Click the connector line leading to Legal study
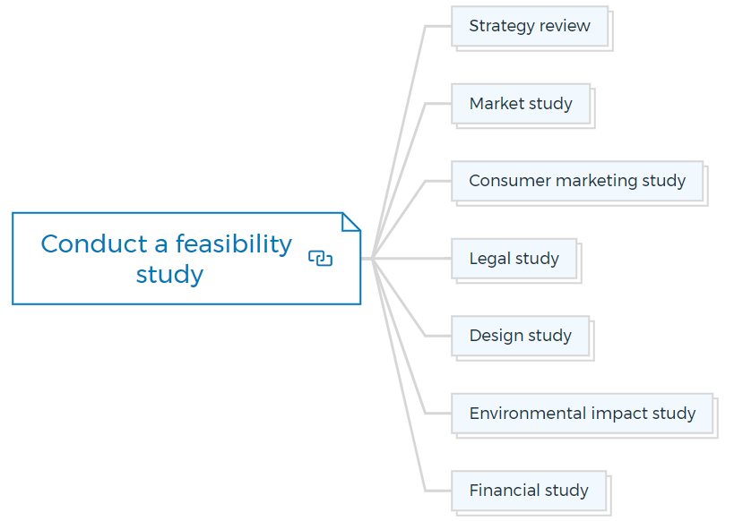 tap(412, 259)
